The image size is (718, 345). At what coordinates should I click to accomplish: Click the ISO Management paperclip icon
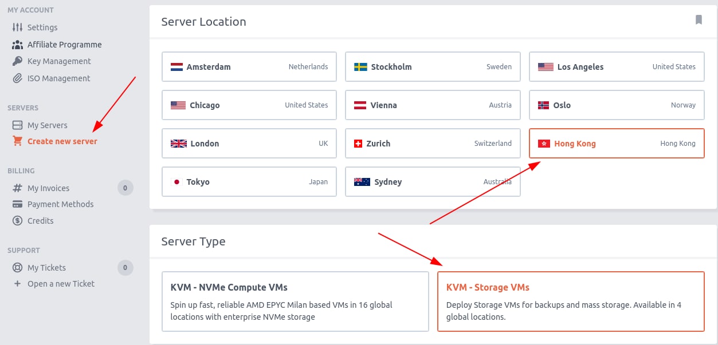click(17, 78)
